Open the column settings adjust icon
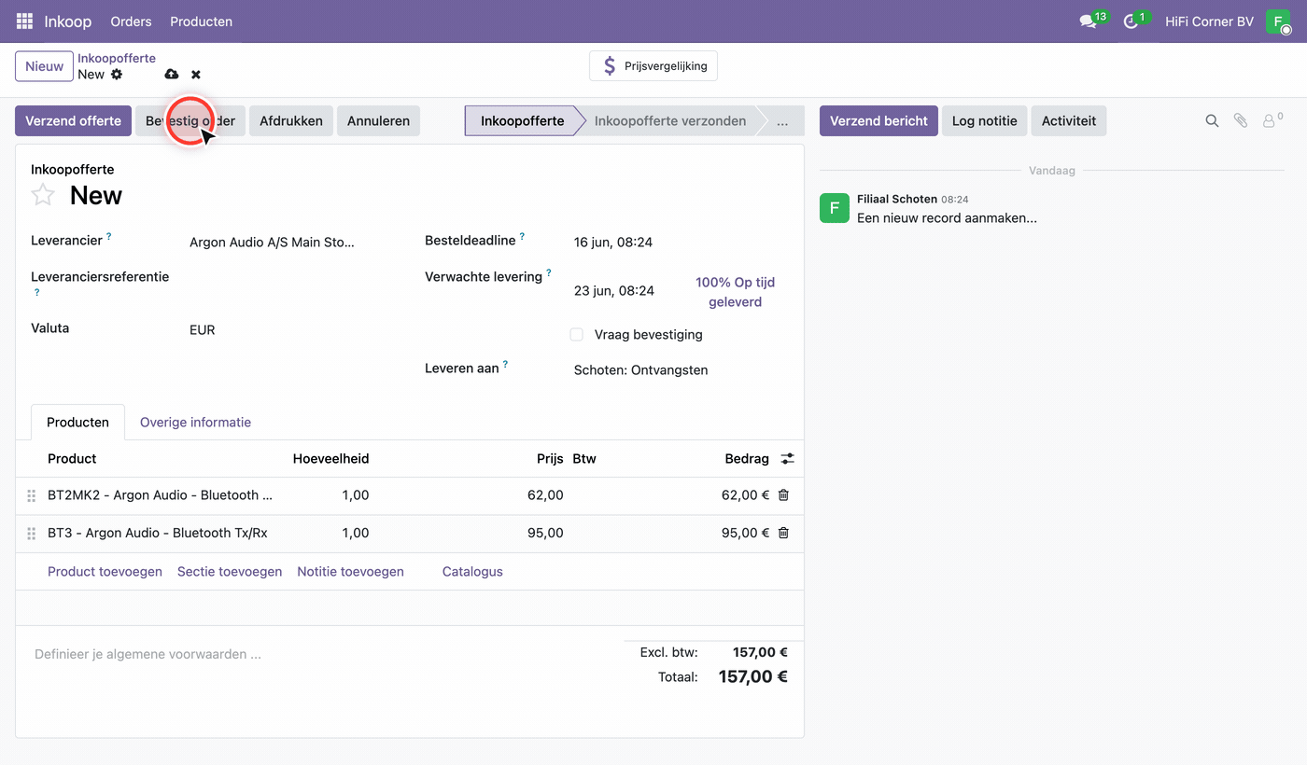This screenshot has width=1307, height=765. pyautogui.click(x=788, y=459)
